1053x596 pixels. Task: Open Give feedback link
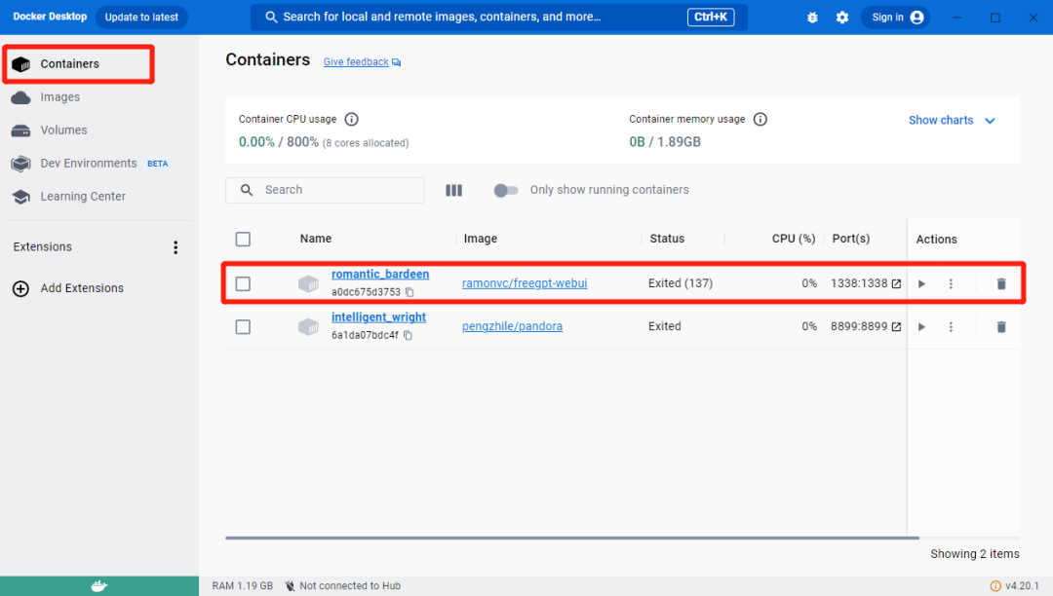tap(356, 61)
